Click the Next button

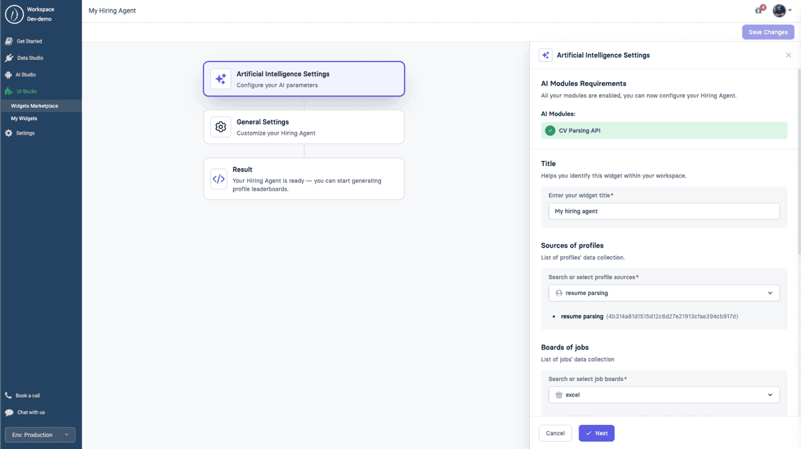coord(596,433)
